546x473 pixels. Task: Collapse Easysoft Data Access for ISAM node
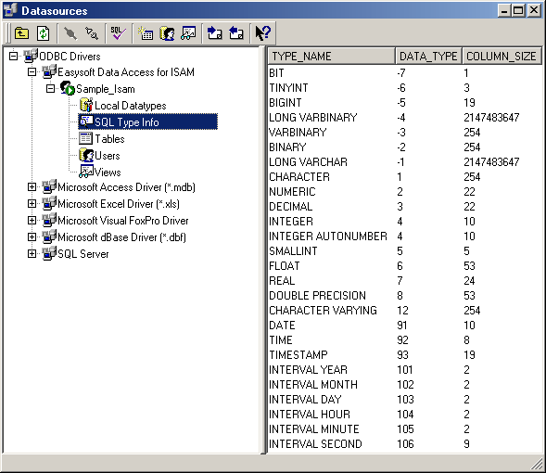pos(32,72)
